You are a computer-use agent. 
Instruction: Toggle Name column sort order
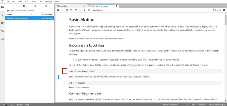click(x=19, y=14)
